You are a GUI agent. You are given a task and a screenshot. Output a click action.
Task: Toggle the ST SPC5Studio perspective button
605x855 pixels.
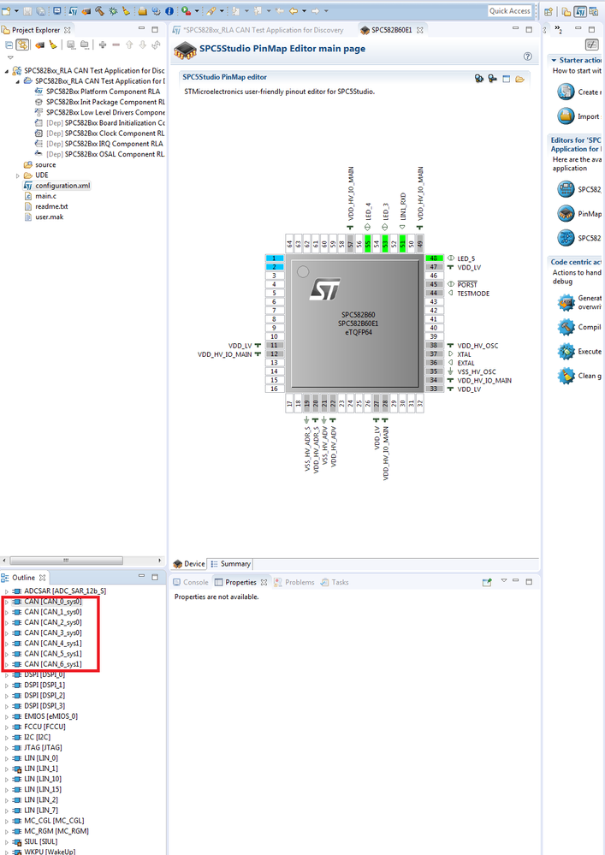pos(580,11)
